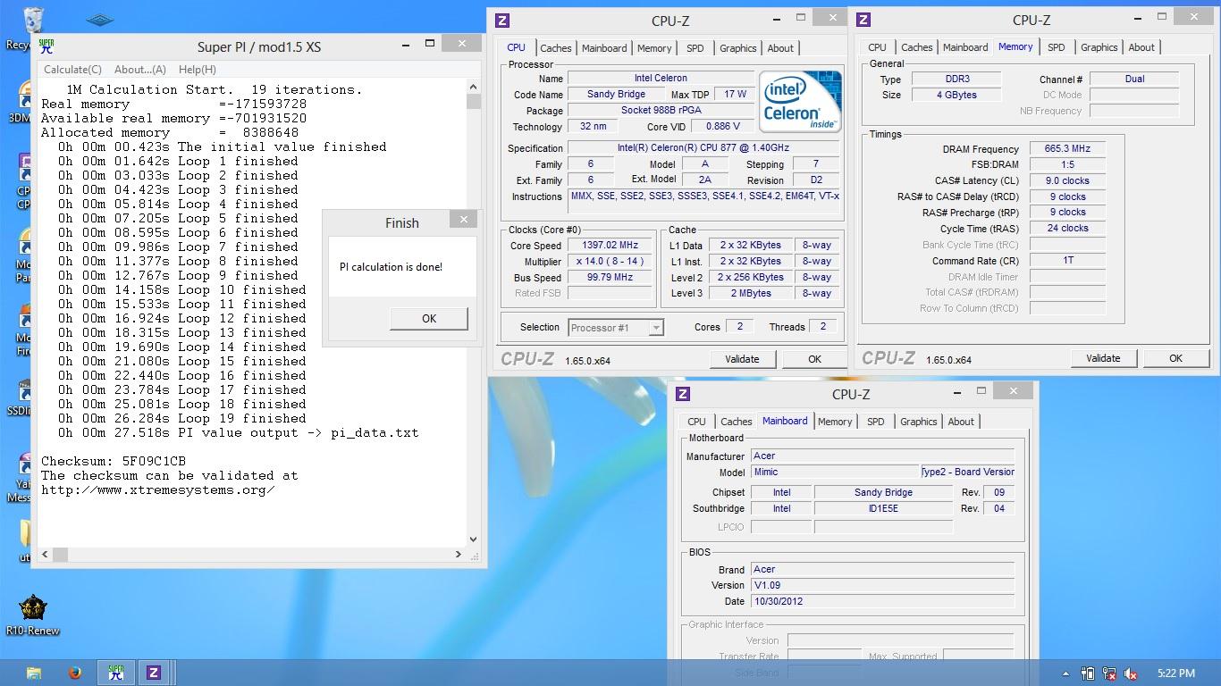This screenshot has width=1221, height=686.
Task: Open the 'ut' folder on desktop
Action: [x=23, y=540]
